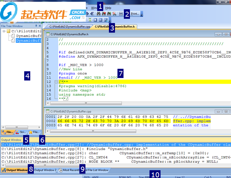Viewport: 231px width, 178px height.
Task: Click the minus icon in second toolbar row
Action: click(x=101, y=20)
